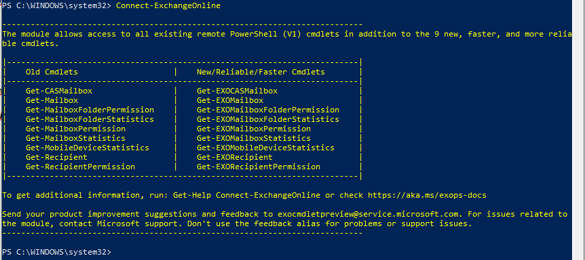Click Get-EXOCASMailbox in the new cmdlets column
This screenshot has height=260, width=585.
pyautogui.click(x=237, y=91)
